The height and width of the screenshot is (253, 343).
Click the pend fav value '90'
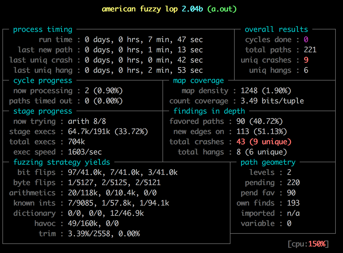point(291,193)
